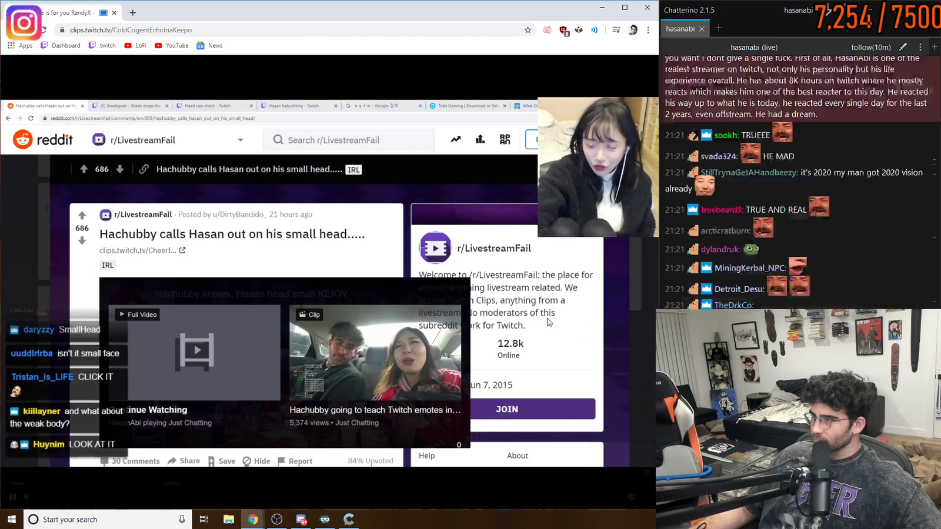The image size is (941, 529).
Task: Click username svada324 in chat
Action: pyautogui.click(x=719, y=156)
